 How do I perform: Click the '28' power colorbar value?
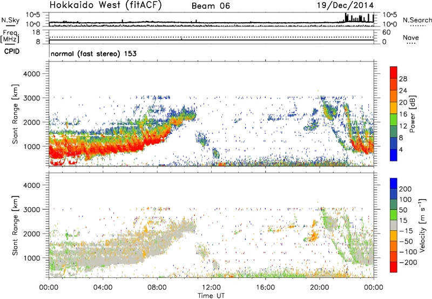point(403,79)
